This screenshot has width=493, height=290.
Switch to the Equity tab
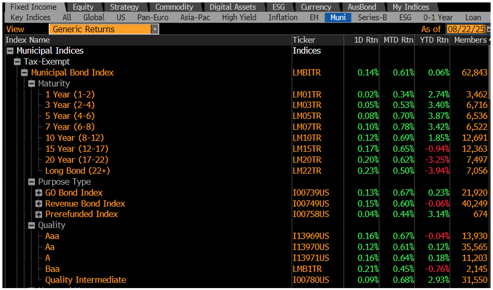[x=83, y=7]
